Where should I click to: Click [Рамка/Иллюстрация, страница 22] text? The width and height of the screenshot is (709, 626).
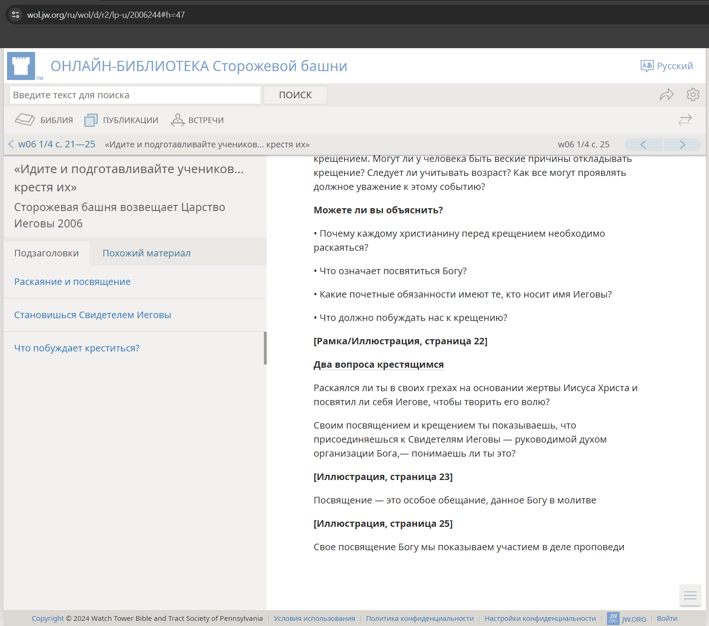click(401, 341)
